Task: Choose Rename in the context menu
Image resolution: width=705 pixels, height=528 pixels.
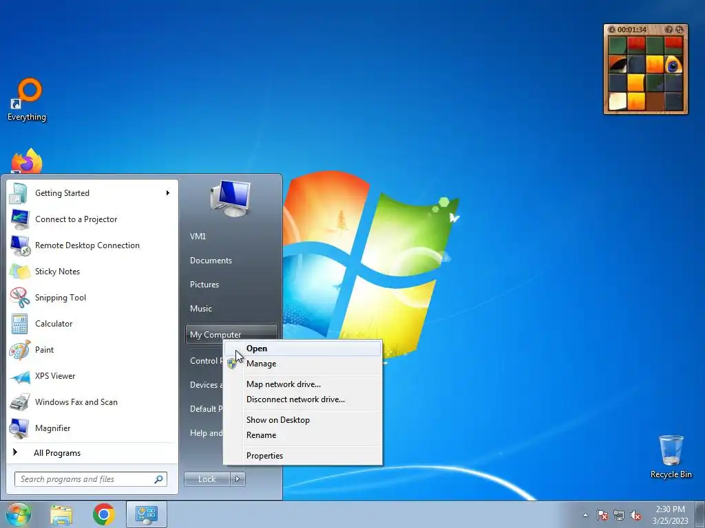Action: click(303, 435)
